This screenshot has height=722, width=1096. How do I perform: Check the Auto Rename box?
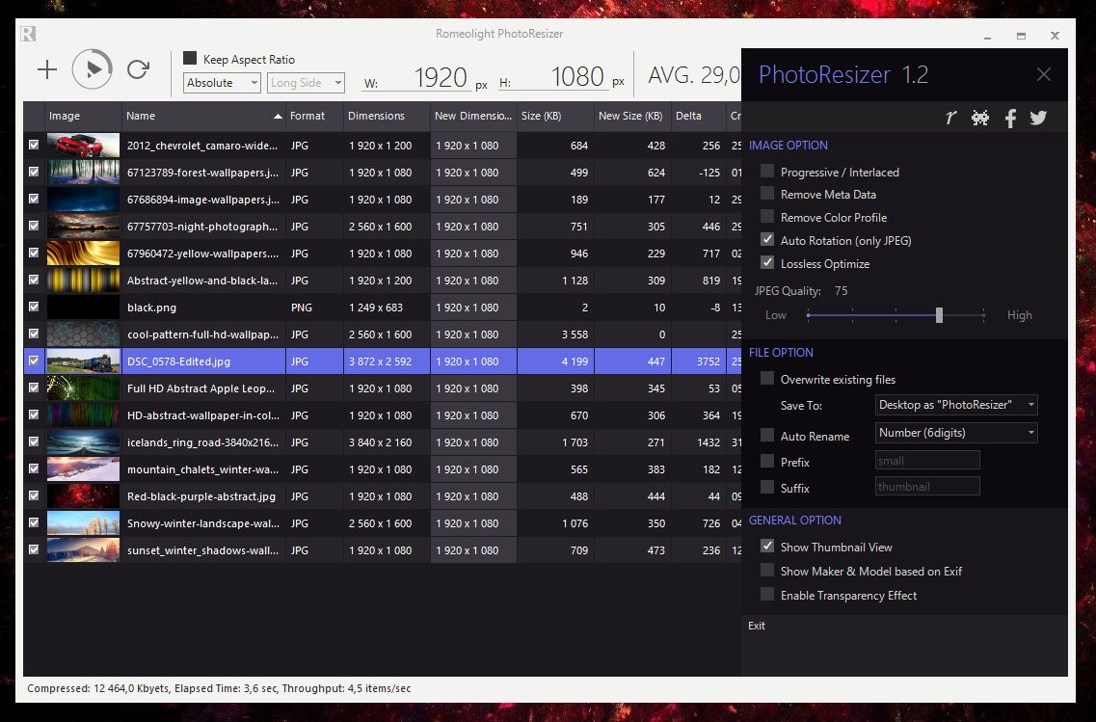tap(767, 436)
